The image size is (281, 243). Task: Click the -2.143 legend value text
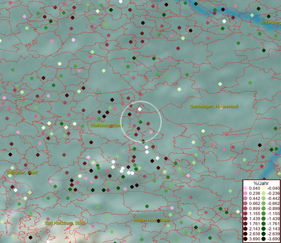(273, 229)
